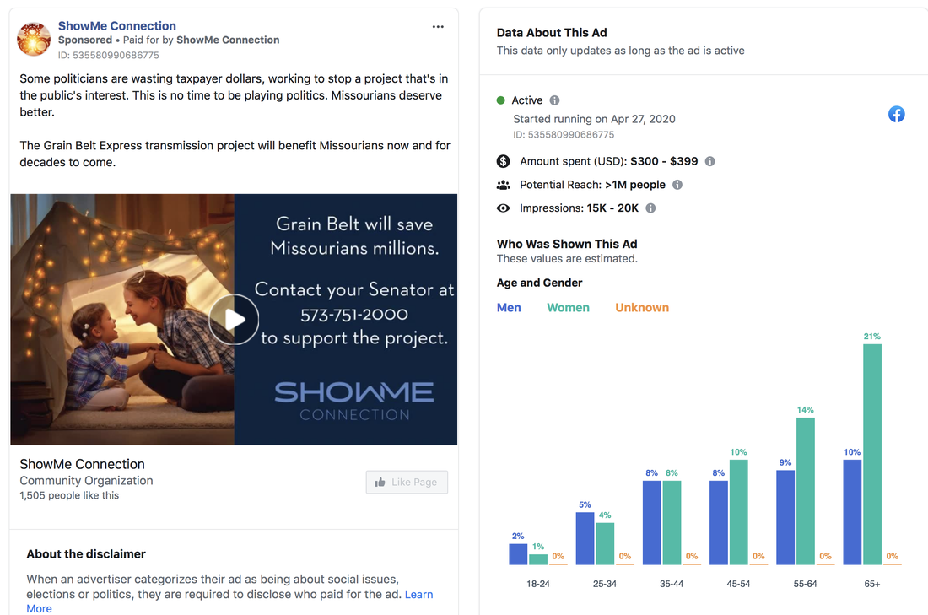Click the eye icon for Impressions
Screen dimensions: 928x615
(x=503, y=208)
